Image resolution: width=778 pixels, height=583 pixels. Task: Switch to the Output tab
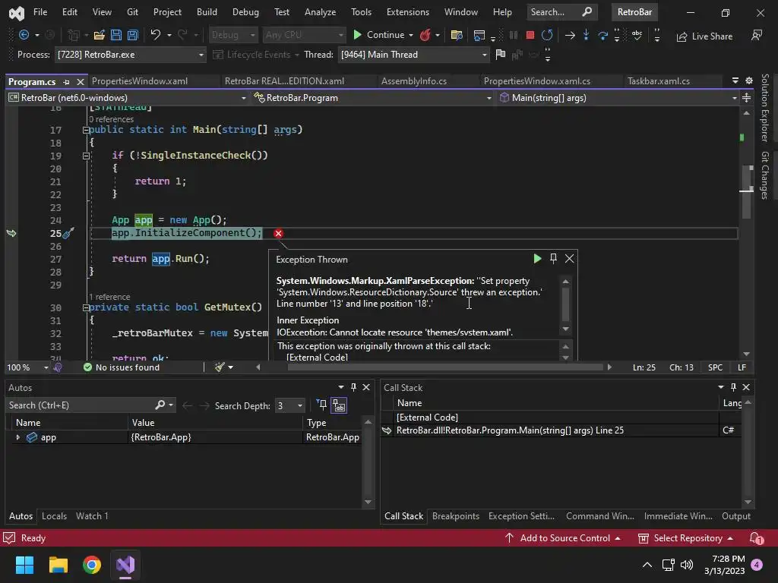tap(735, 516)
